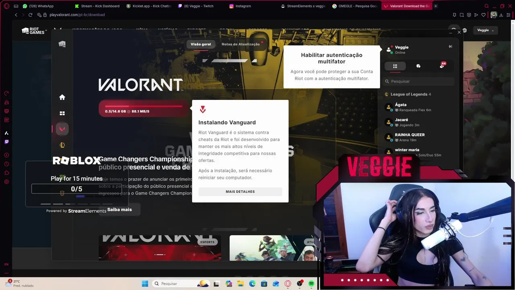Image resolution: width=515 pixels, height=290 pixels.
Task: Click Saiba mais button
Action: pyautogui.click(x=119, y=209)
